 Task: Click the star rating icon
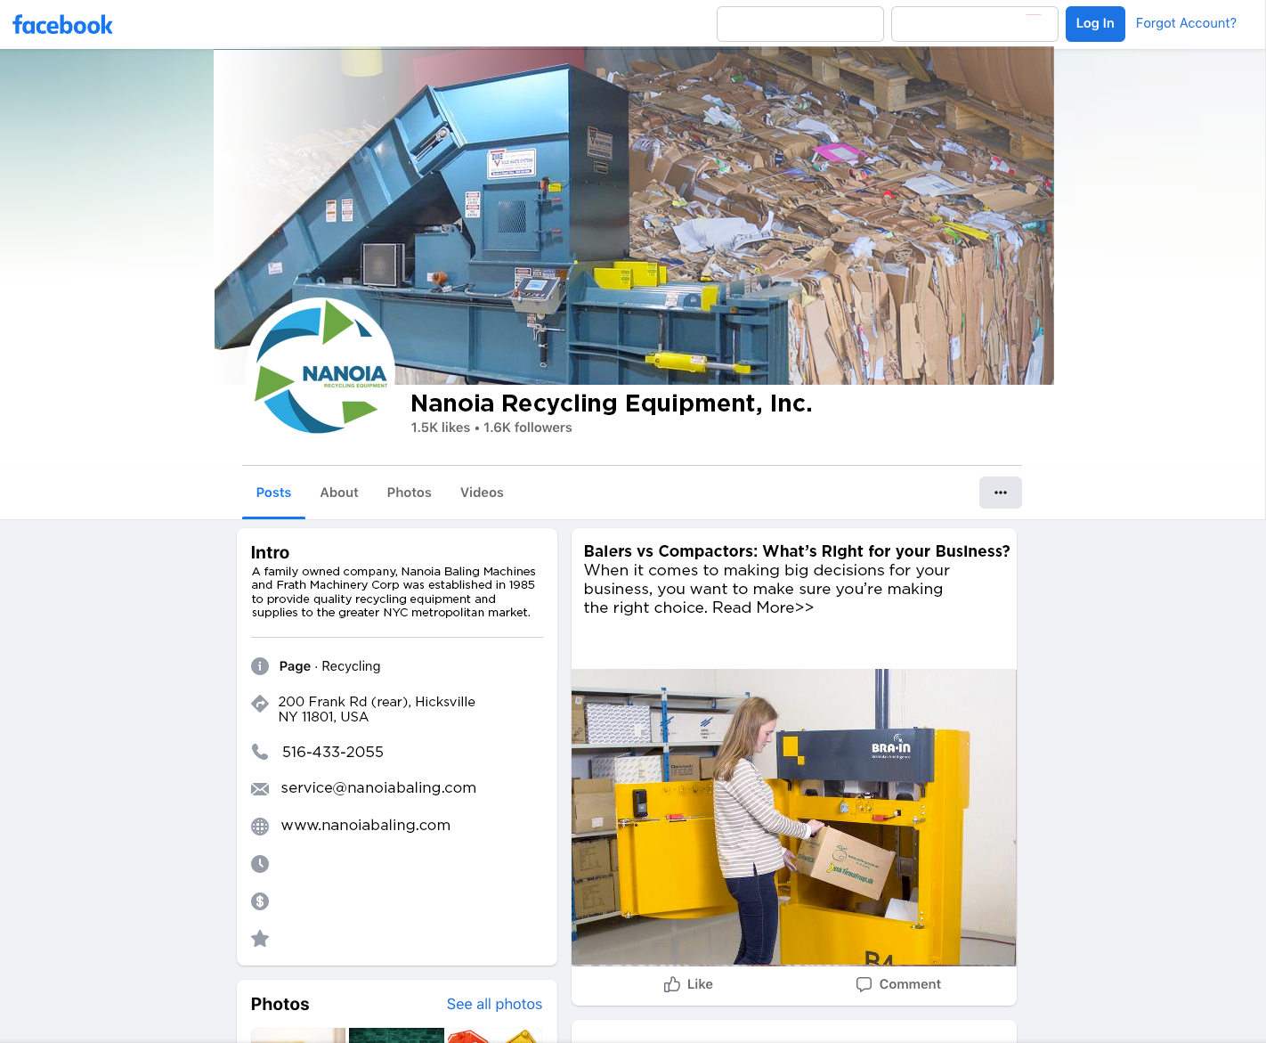click(260, 939)
